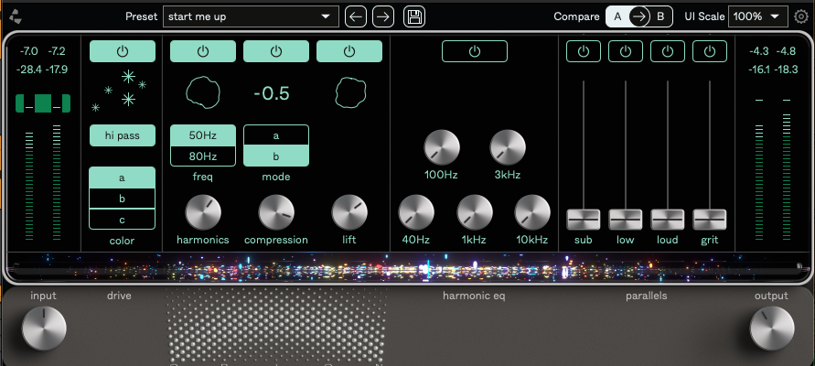Switch to compare state B
Image resolution: width=815 pixels, height=366 pixels.
coord(660,16)
